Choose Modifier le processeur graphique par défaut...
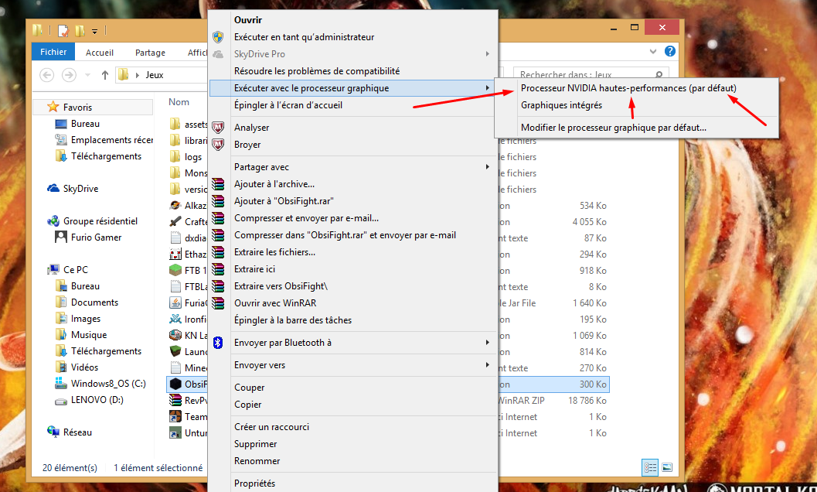 (x=614, y=128)
